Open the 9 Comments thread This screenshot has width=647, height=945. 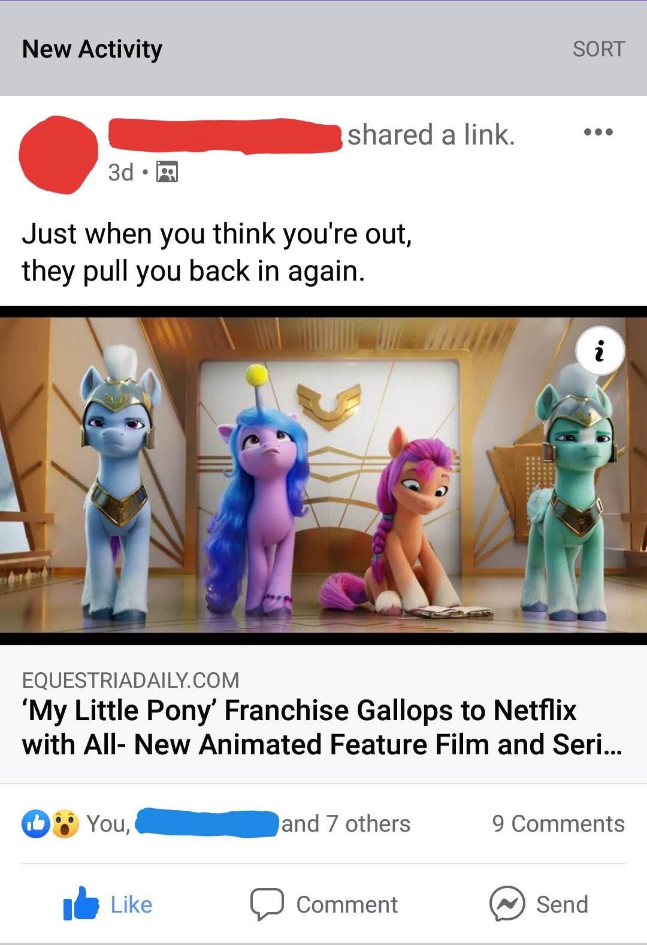coord(558,824)
